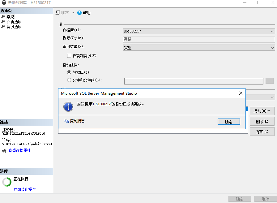277x203 pixels.
Task: Click the database icon in title bar
Action: pyautogui.click(x=4, y=3)
